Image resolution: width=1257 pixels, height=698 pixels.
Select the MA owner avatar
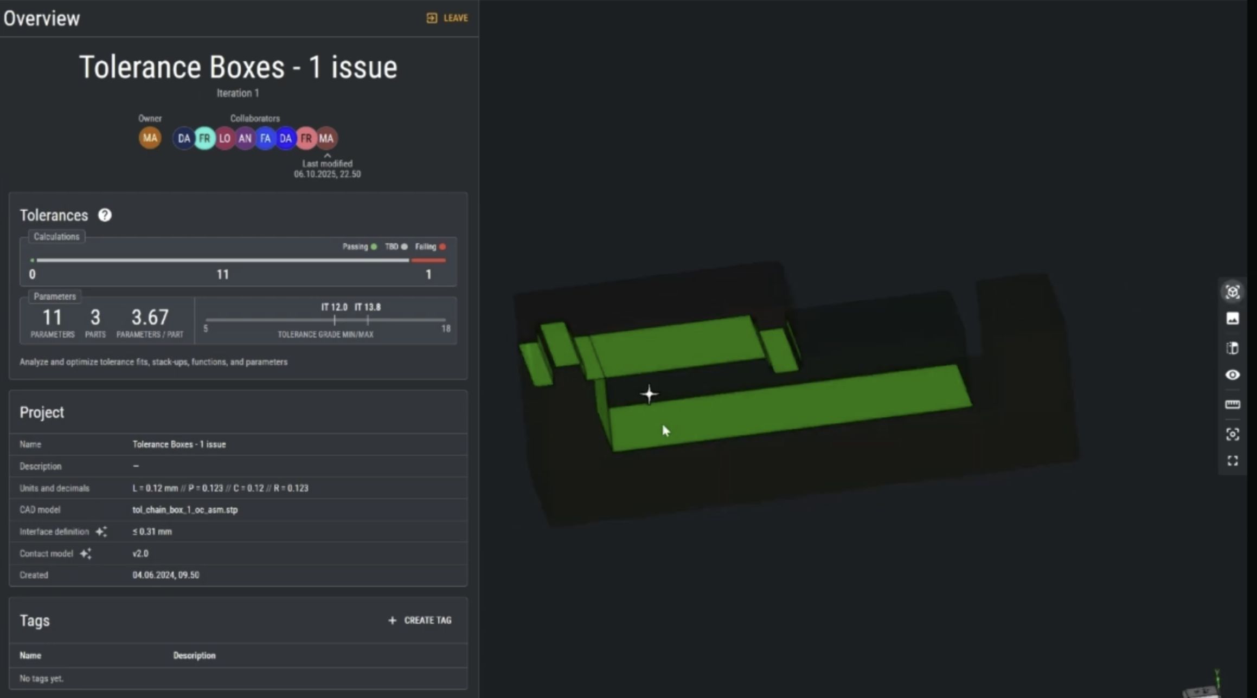click(x=150, y=138)
